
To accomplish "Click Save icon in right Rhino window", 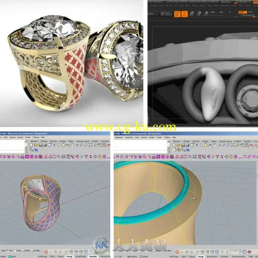I will pos(183,145).
